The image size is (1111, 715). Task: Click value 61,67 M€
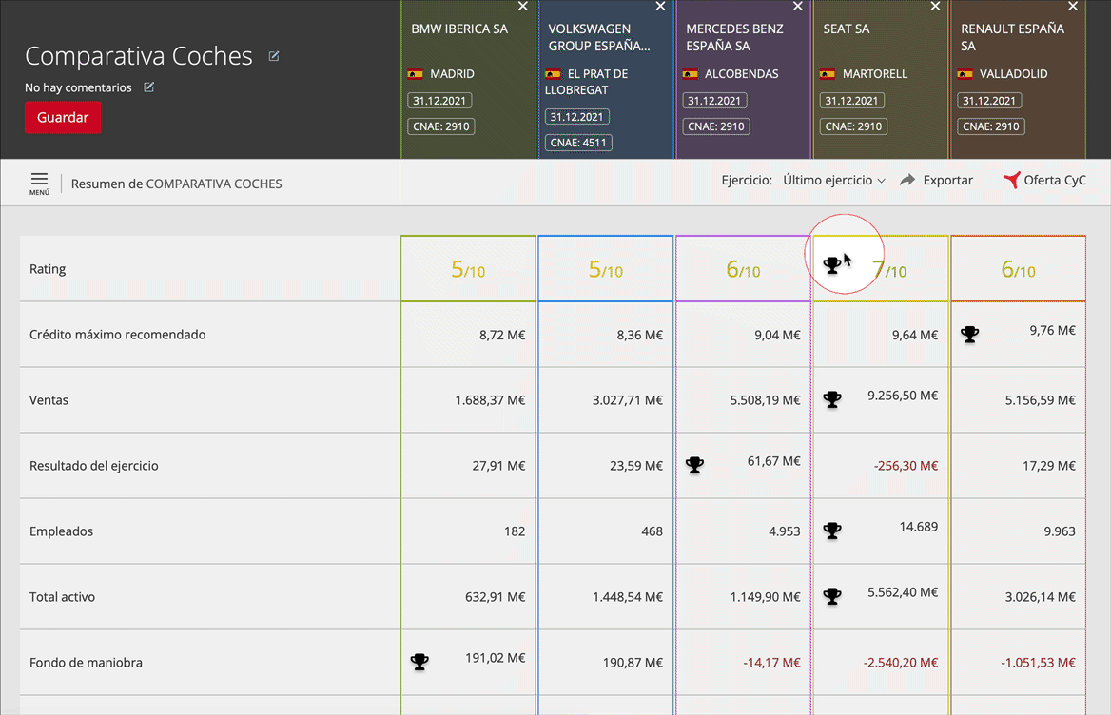pyautogui.click(x=773, y=461)
